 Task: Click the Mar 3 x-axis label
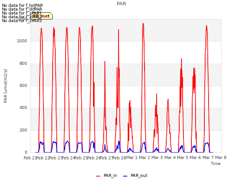pyautogui.click(x=157, y=157)
